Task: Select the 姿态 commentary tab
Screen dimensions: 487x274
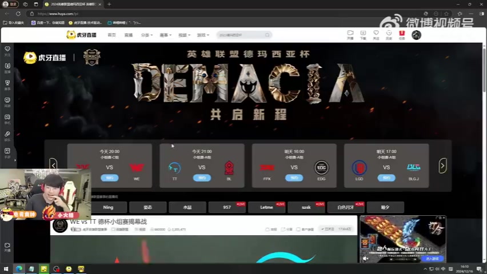Action: 148,207
